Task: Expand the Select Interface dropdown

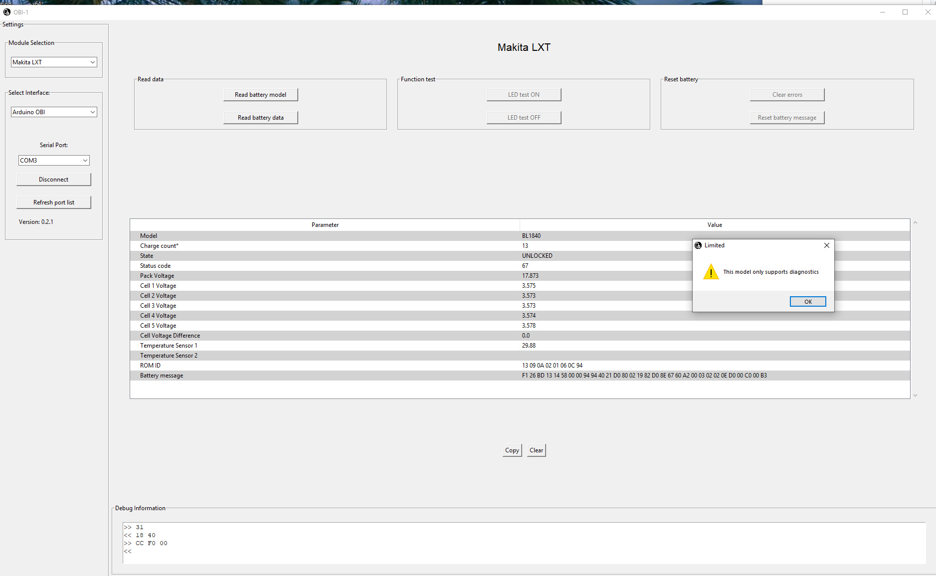Action: point(54,112)
